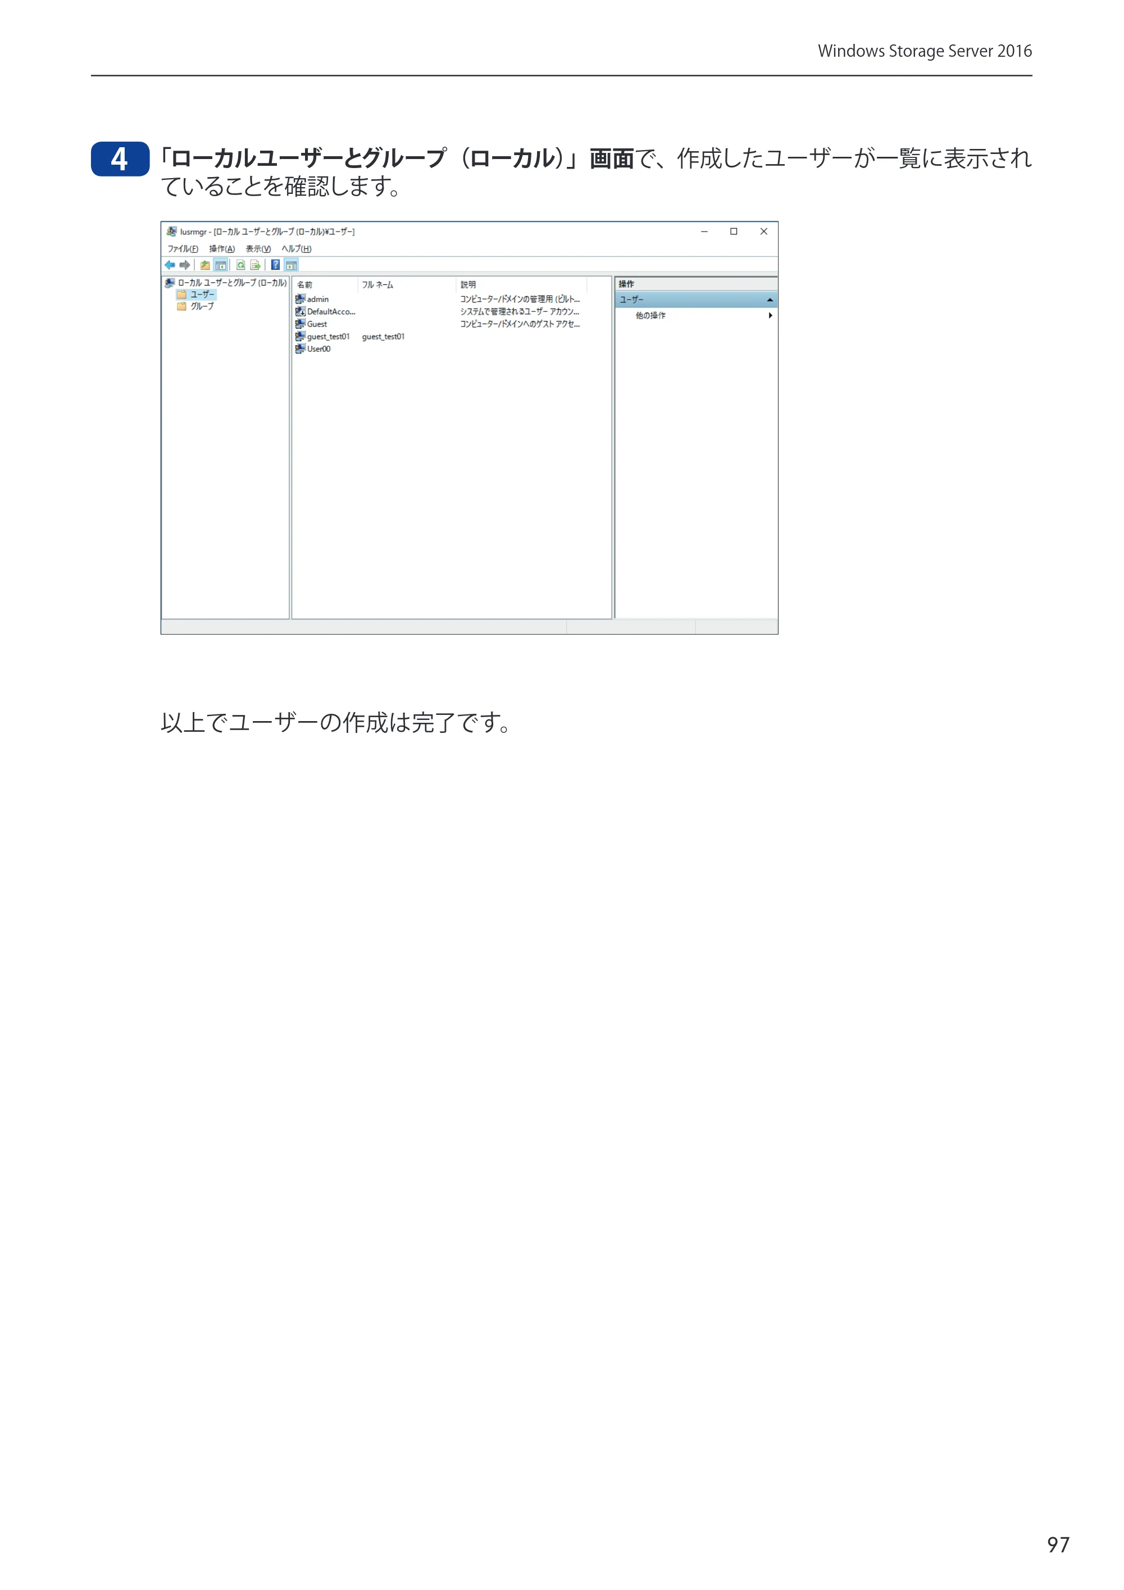The image size is (1124, 1590).
Task: Sort by the フル ネーム column header
Action: (407, 284)
